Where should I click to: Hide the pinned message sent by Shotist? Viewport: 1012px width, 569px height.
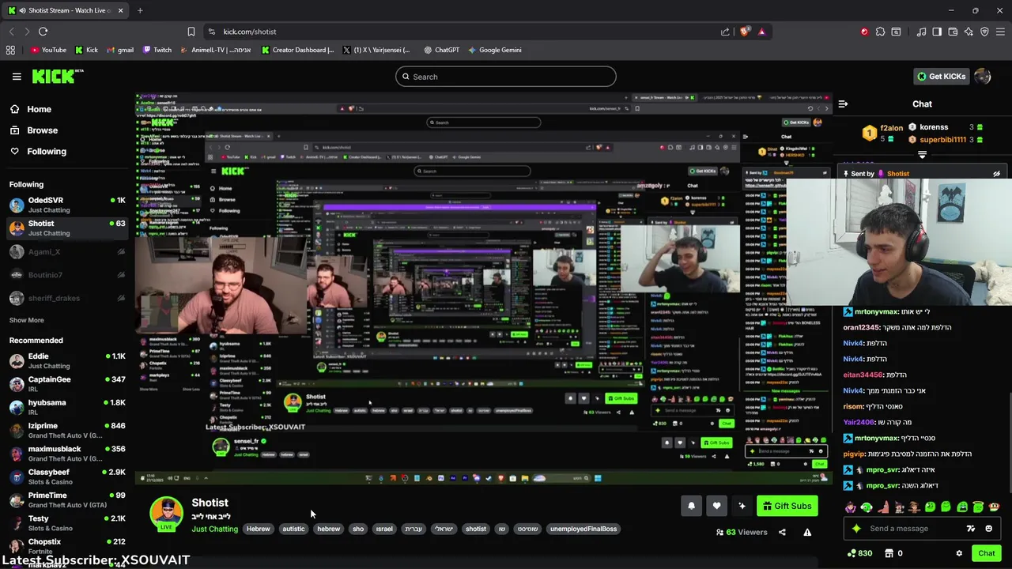996,174
